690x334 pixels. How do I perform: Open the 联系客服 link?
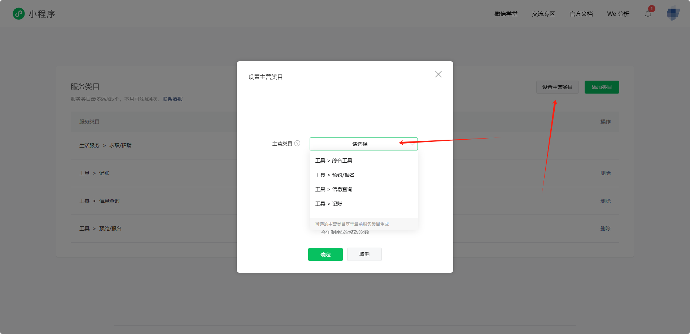click(173, 99)
